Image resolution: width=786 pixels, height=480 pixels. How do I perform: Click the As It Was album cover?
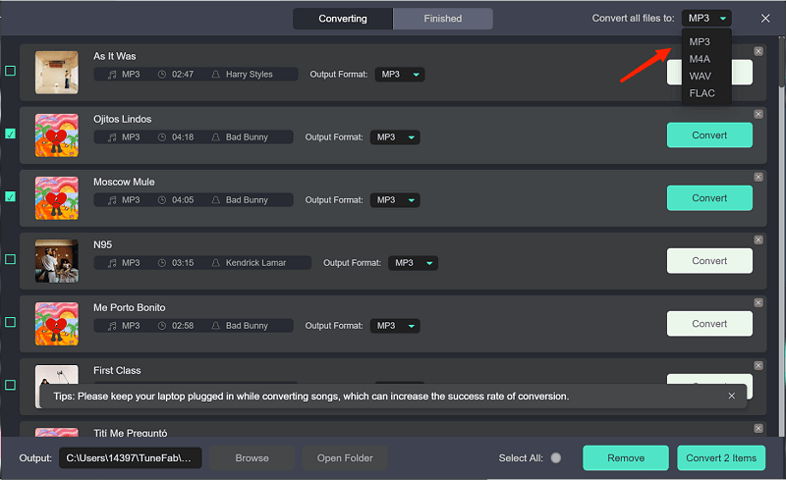[56, 72]
